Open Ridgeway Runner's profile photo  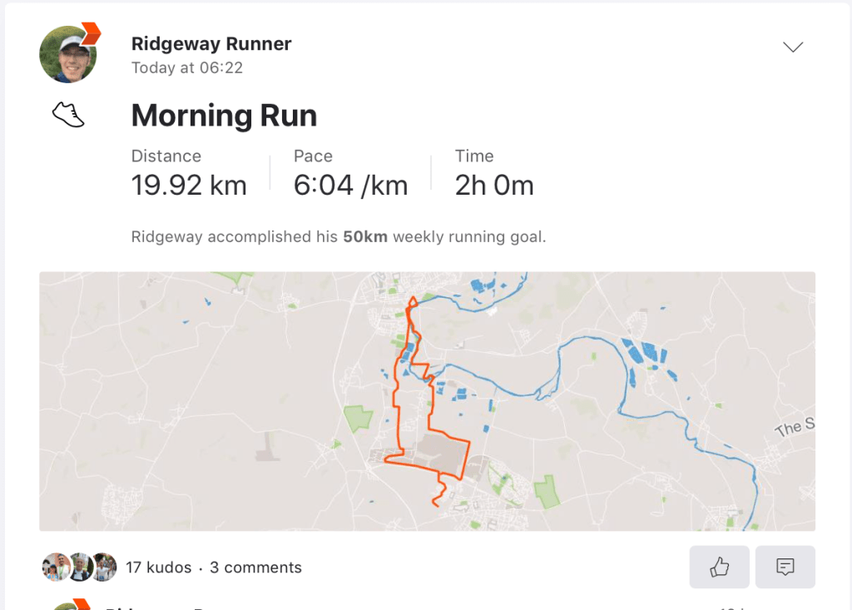tap(67, 55)
